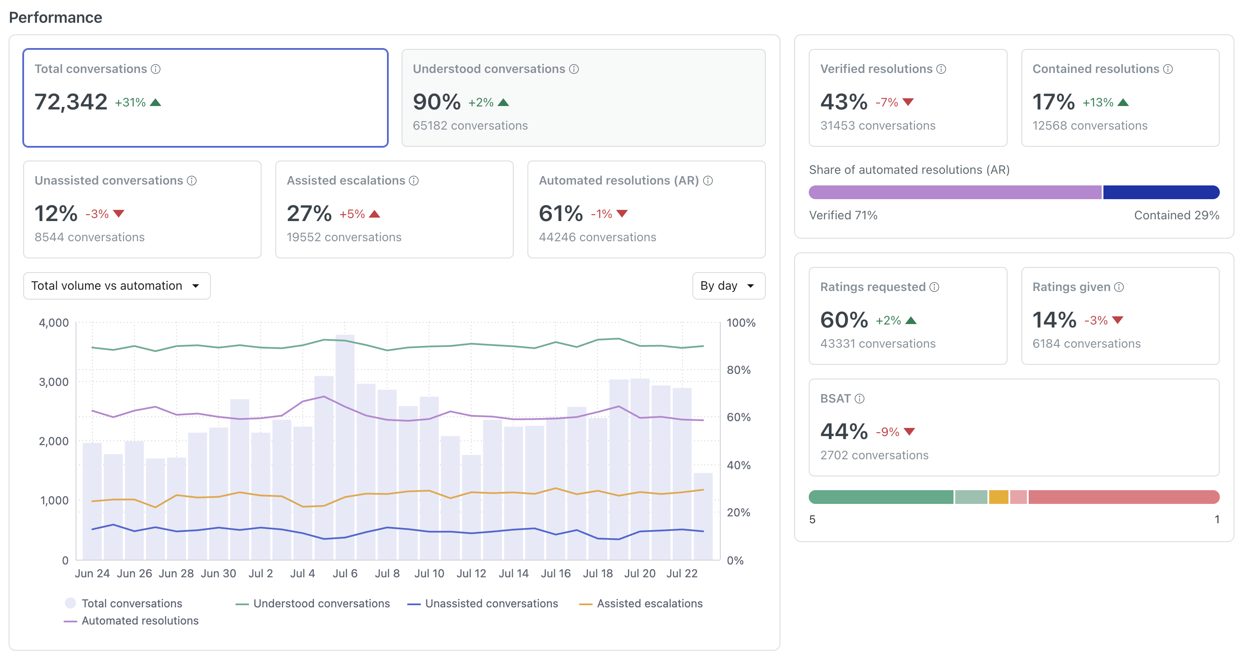Screen dimensions: 1243x661
Task: Click info icon beside Ratings given
Action: (x=1119, y=287)
